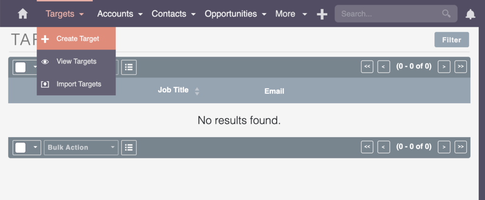Click the Filter button
This screenshot has width=485, height=200.
(x=451, y=40)
